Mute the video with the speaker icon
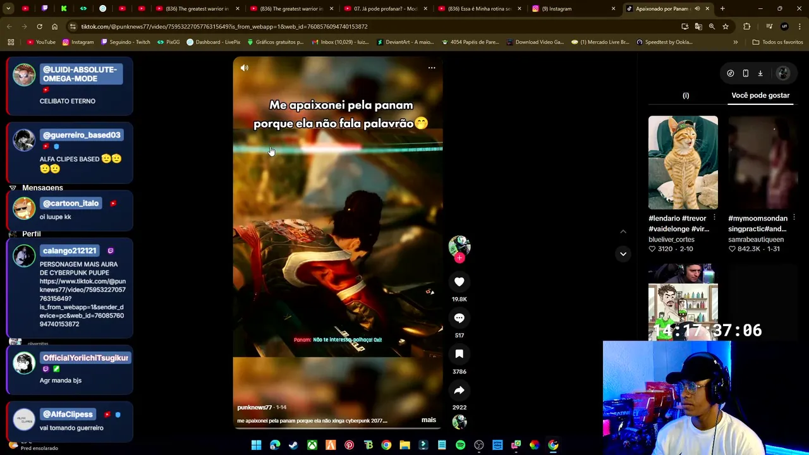 (245, 68)
